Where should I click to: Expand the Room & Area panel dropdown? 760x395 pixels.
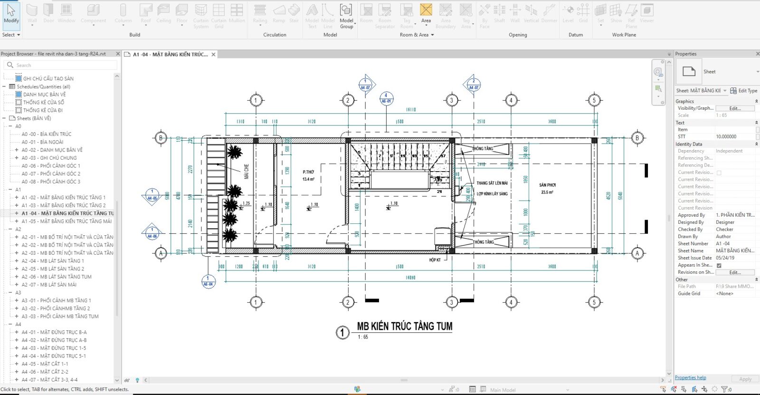(417, 35)
